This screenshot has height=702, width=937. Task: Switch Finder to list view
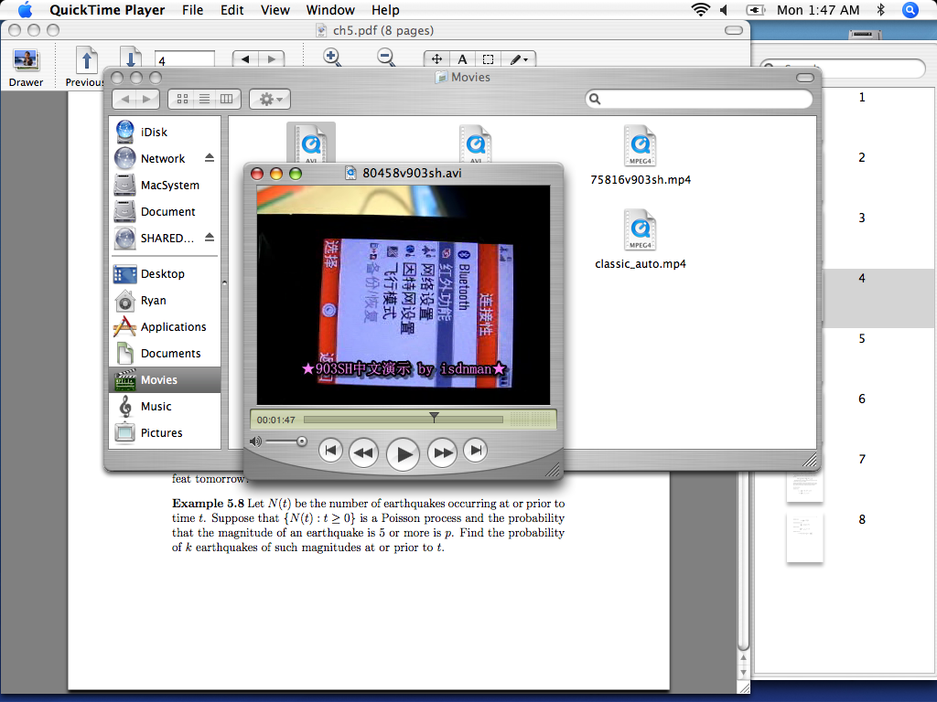[x=204, y=99]
